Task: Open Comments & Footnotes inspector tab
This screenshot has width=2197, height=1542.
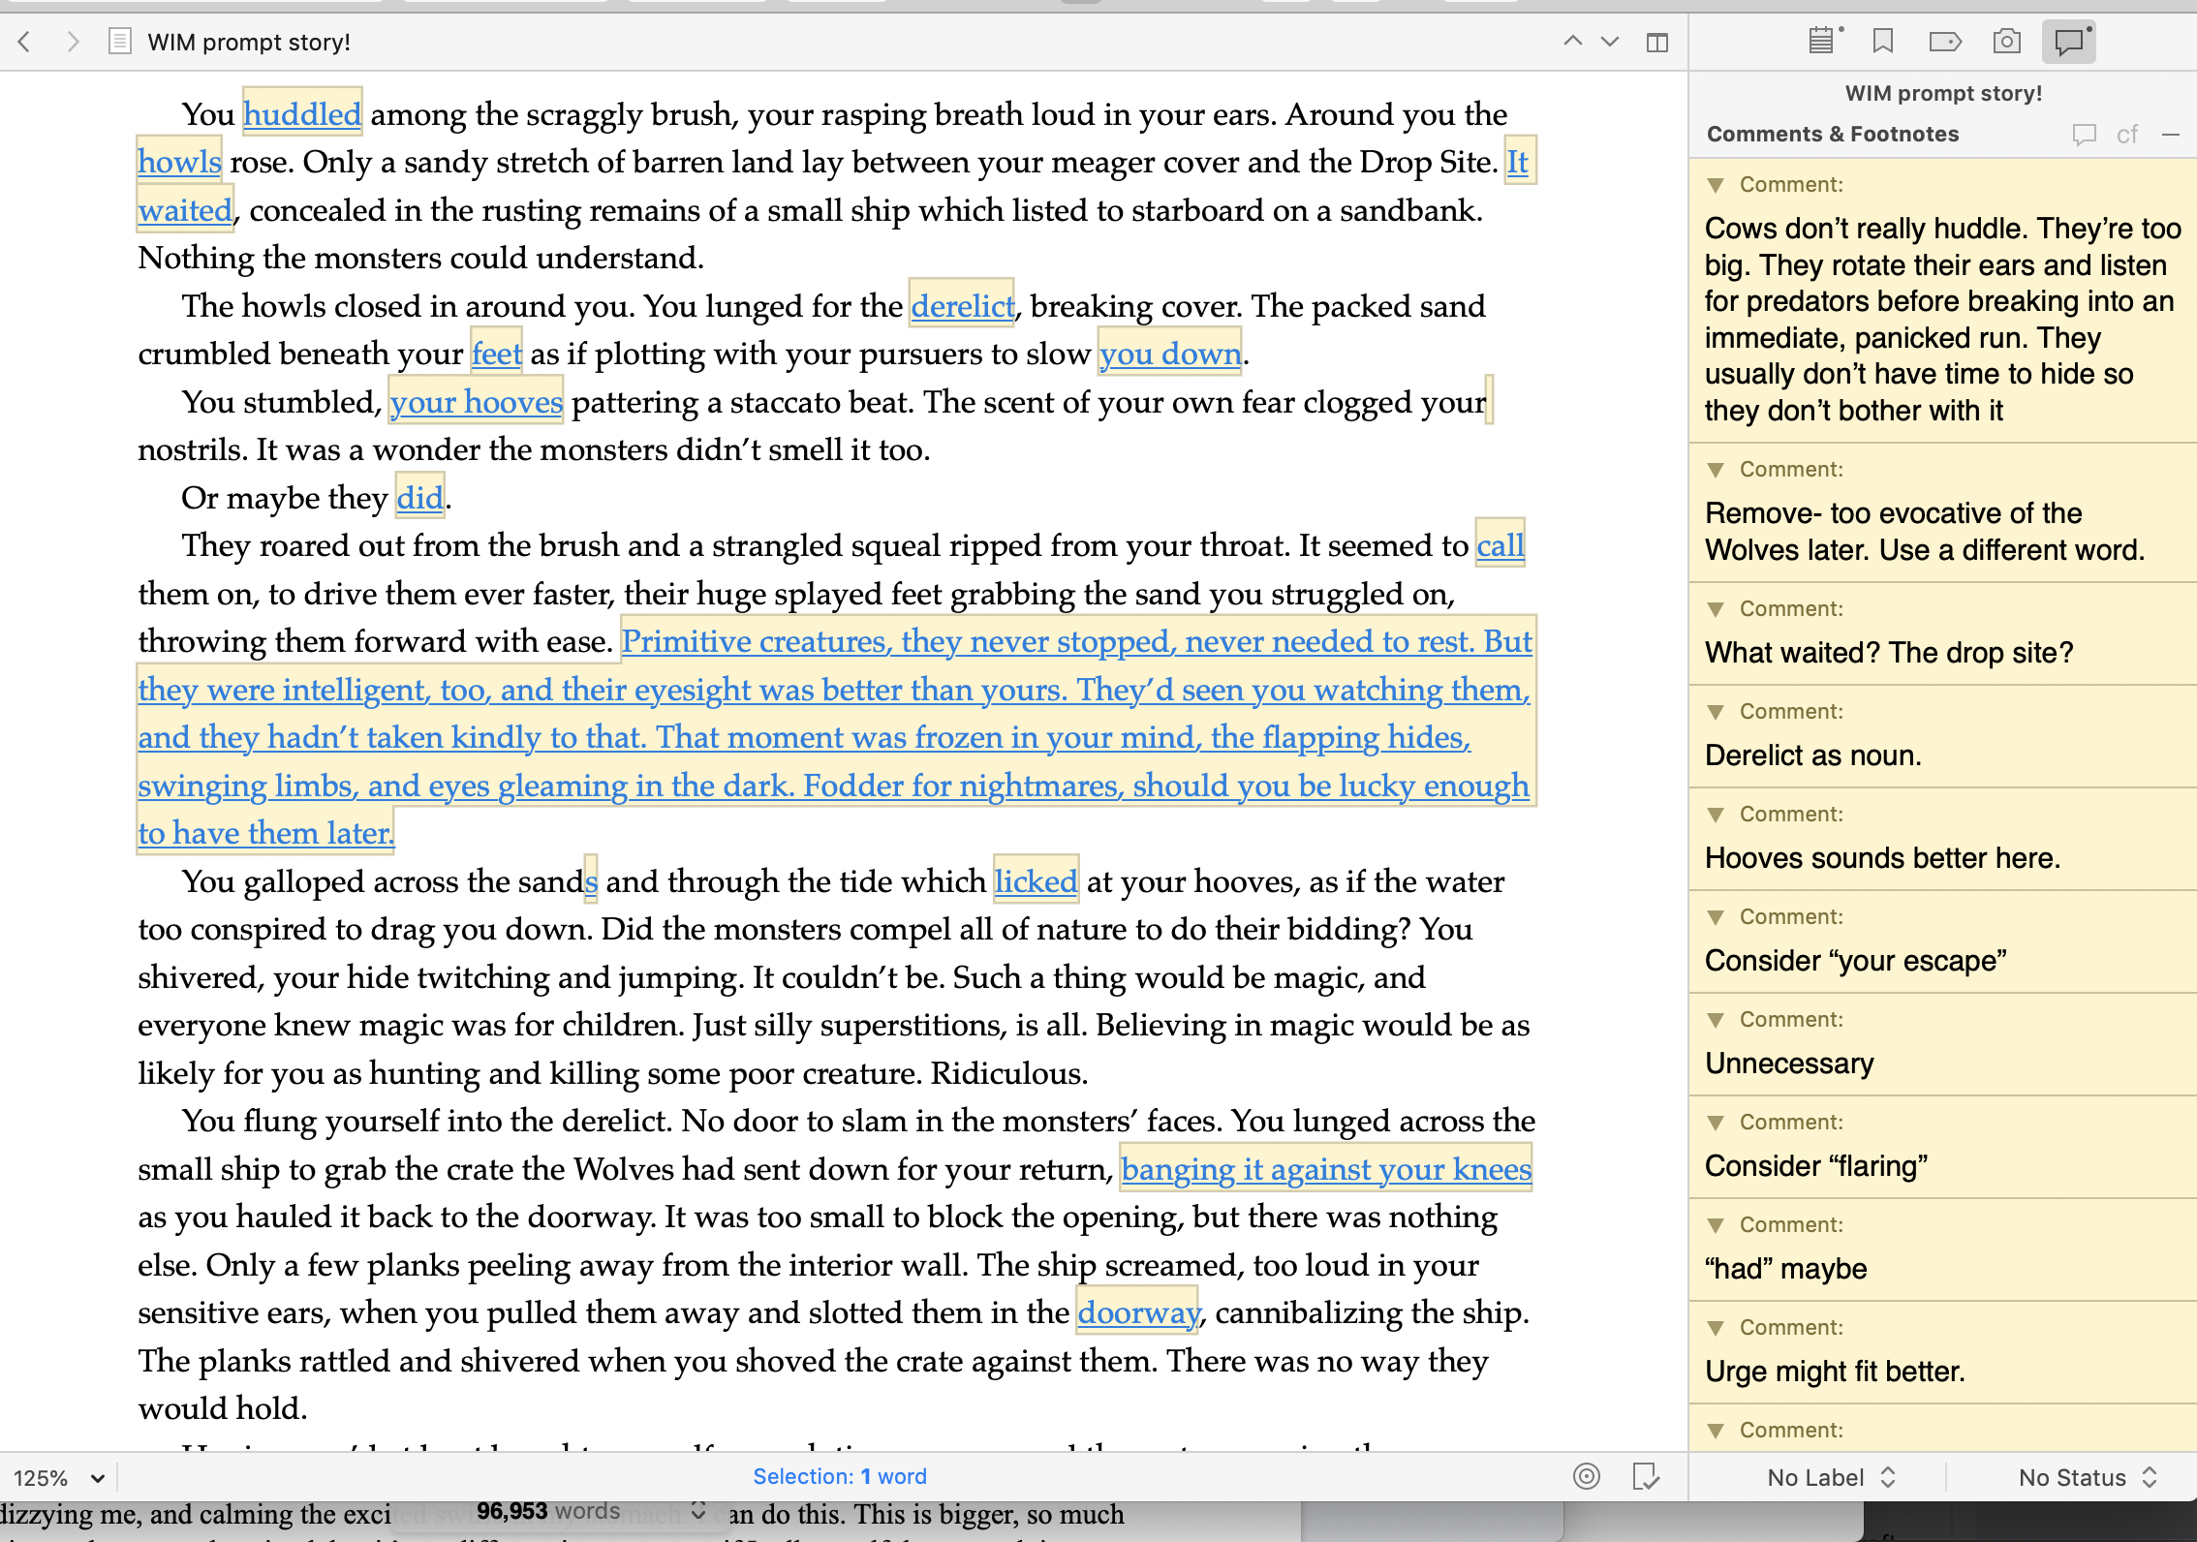Action: (2069, 41)
